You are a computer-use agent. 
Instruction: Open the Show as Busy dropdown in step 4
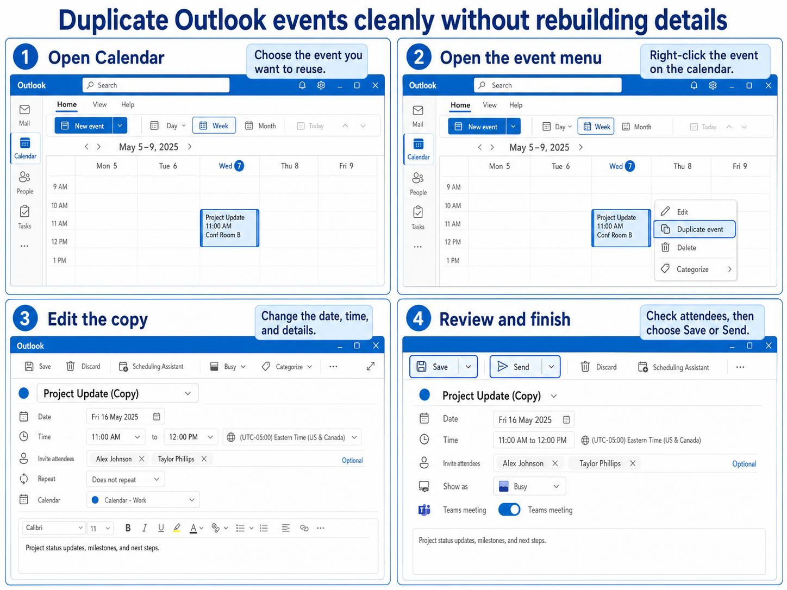click(530, 486)
